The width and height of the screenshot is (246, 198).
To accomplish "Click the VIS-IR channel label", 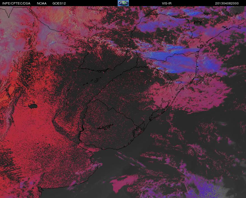I will coord(167,3).
